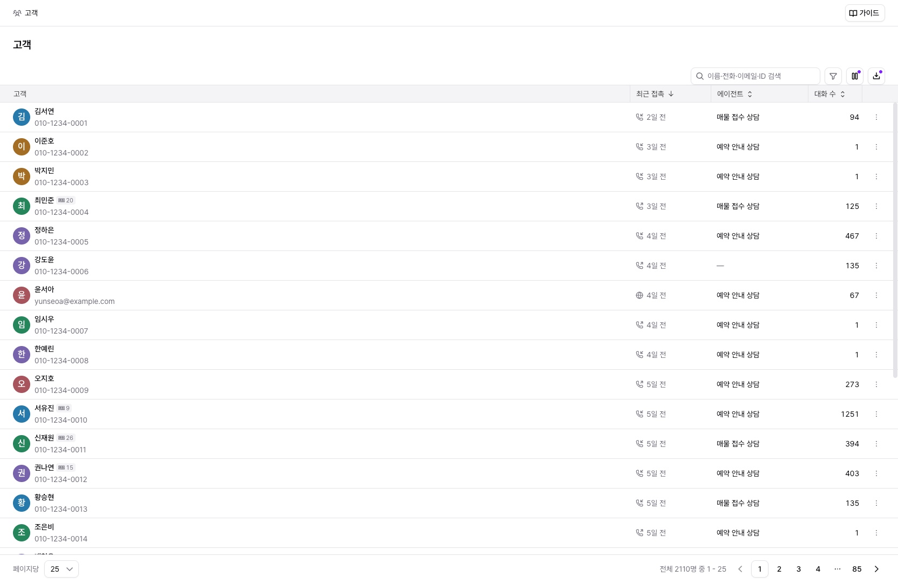
Task: Open more options for 신재원 row
Action: (876, 444)
